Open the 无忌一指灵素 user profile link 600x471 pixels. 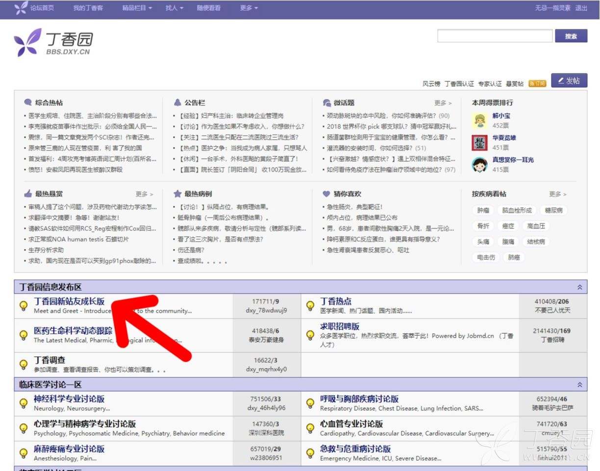[x=553, y=8]
